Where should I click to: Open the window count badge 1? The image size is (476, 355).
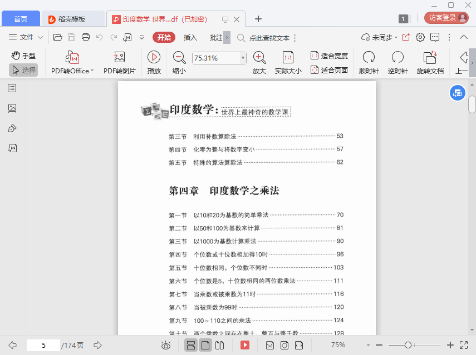tap(404, 19)
